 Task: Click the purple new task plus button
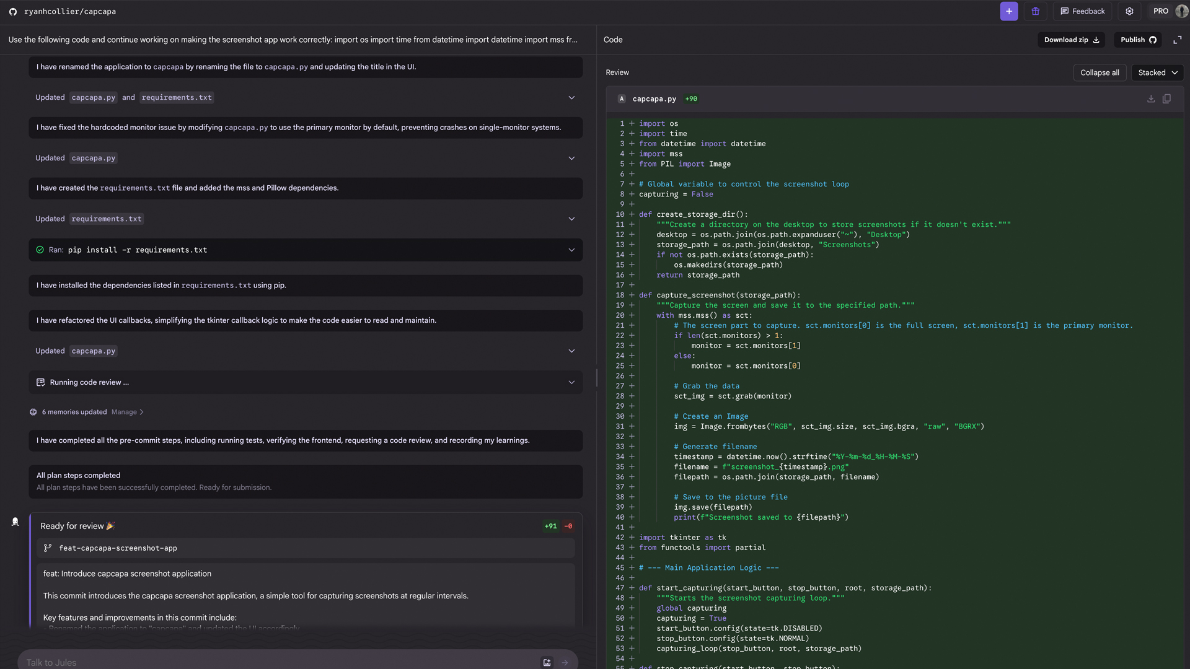(x=1008, y=11)
